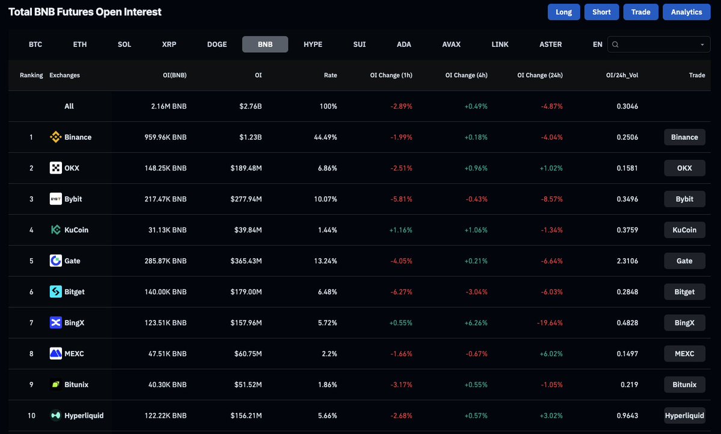This screenshot has width=721, height=434.
Task: Click the Bybit trade button
Action: pyautogui.click(x=685, y=199)
